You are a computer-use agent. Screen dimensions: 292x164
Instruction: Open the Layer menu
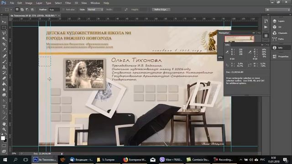click(39, 3)
